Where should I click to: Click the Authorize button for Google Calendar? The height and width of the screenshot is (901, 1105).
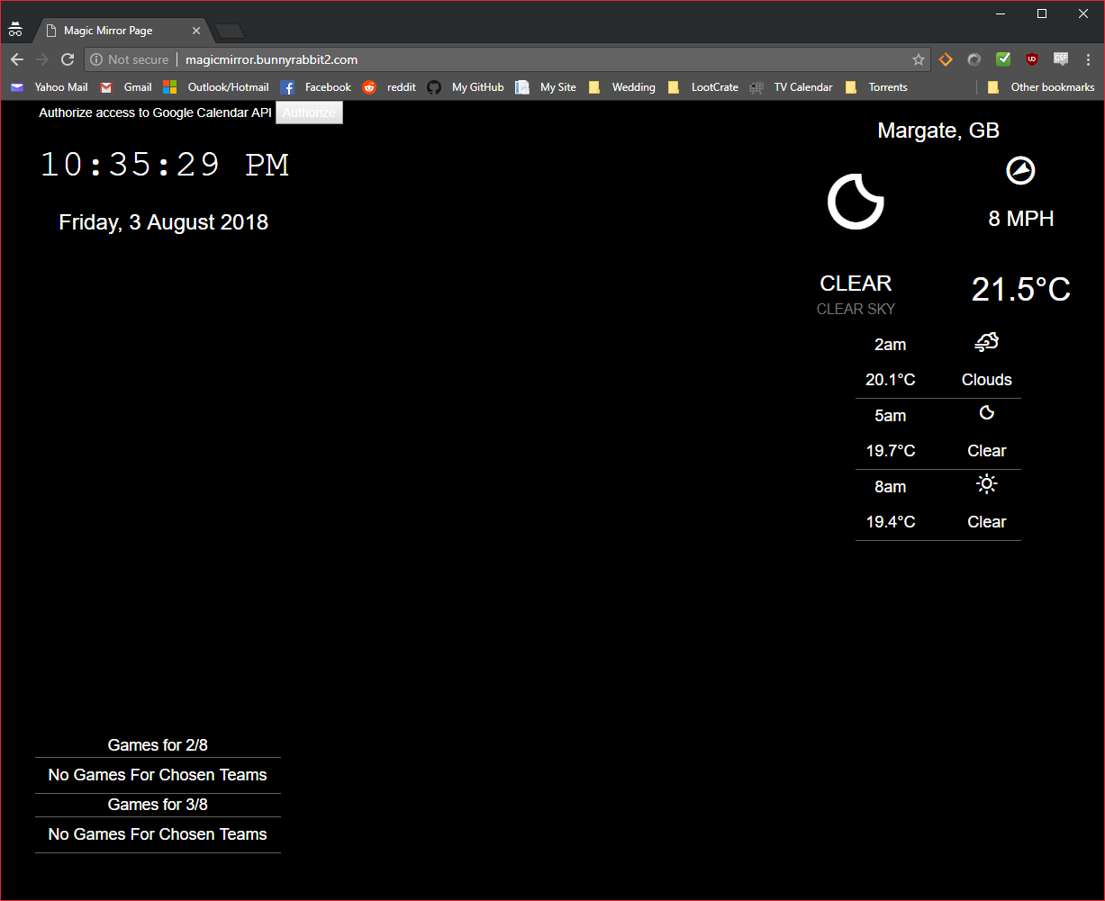click(x=309, y=113)
